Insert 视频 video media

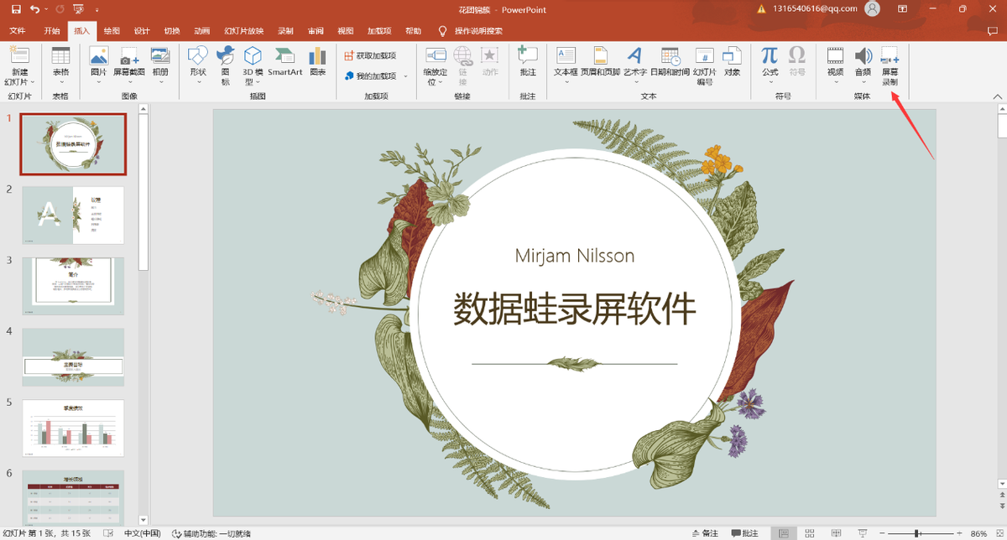835,66
